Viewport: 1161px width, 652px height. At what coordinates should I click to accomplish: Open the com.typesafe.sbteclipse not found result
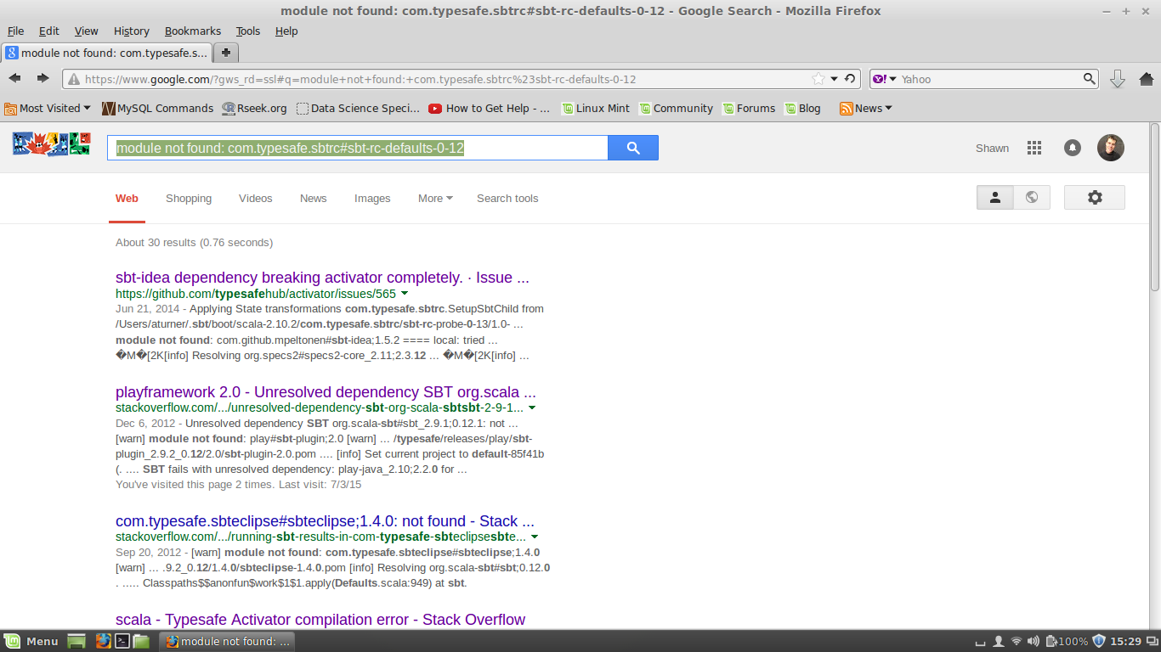pos(325,521)
